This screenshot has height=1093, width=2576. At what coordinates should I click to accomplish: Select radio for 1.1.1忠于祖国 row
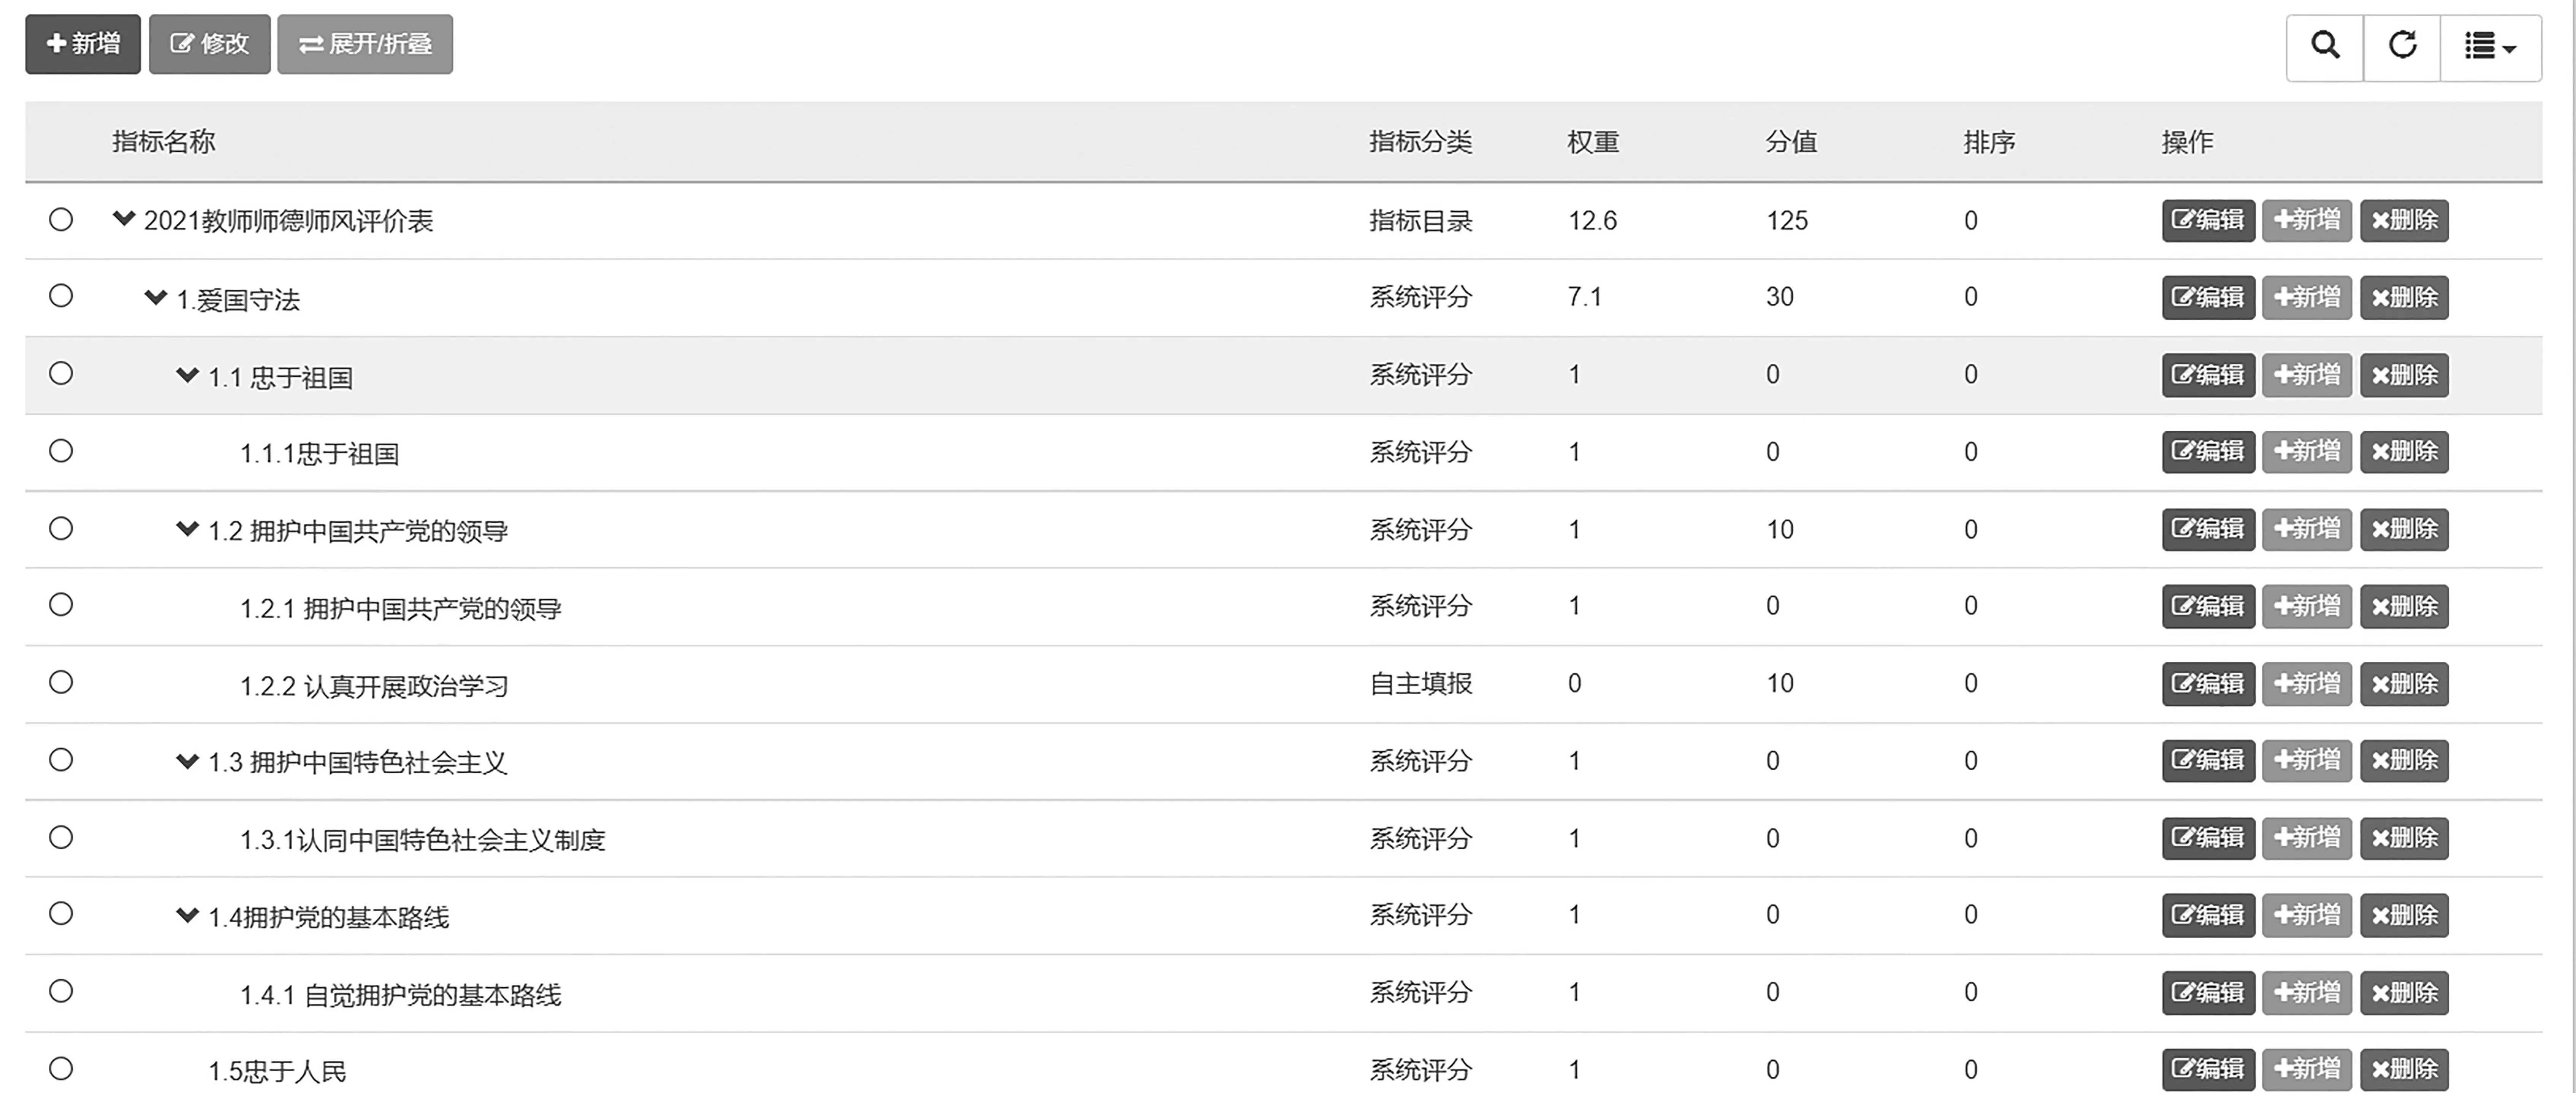coord(61,451)
